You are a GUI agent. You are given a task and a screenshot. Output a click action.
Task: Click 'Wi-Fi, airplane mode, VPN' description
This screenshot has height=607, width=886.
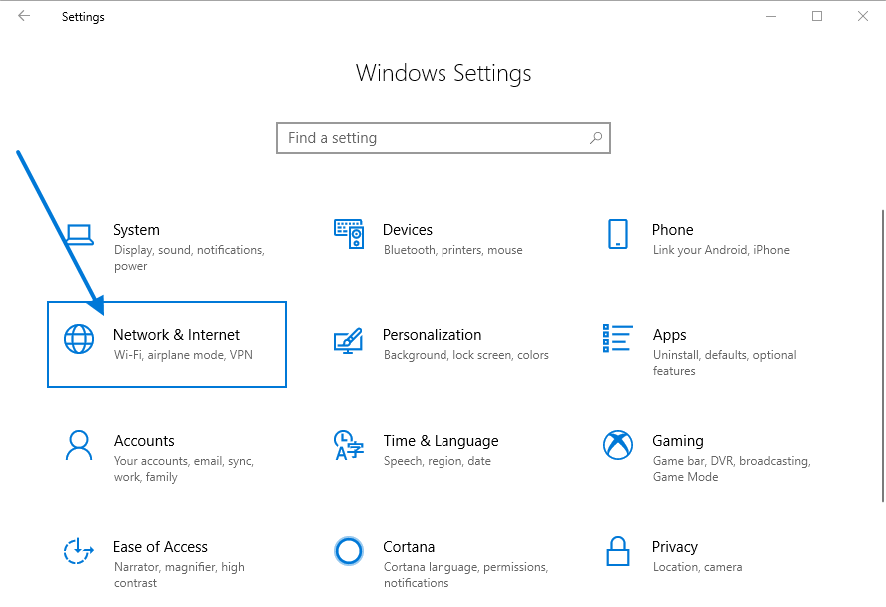(183, 355)
